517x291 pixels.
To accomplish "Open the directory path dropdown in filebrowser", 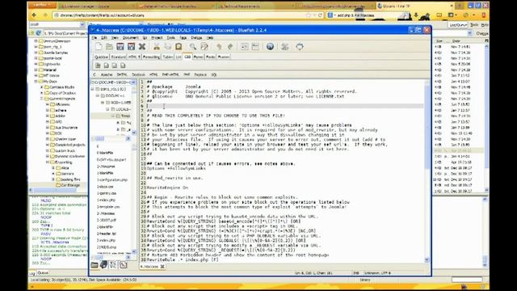I will tap(133, 82).
